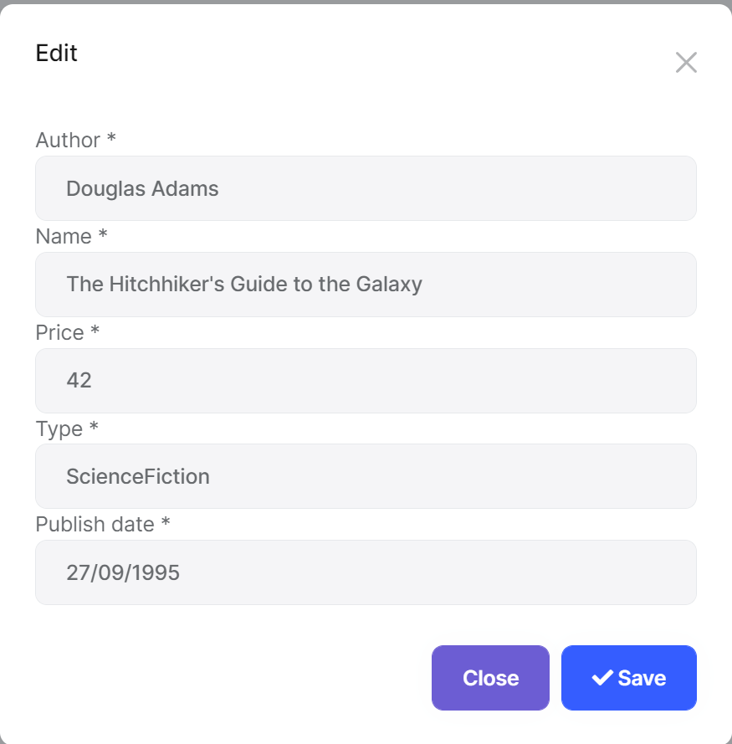This screenshot has height=744, width=732.
Task: Click the Author label text
Action: [x=68, y=141]
